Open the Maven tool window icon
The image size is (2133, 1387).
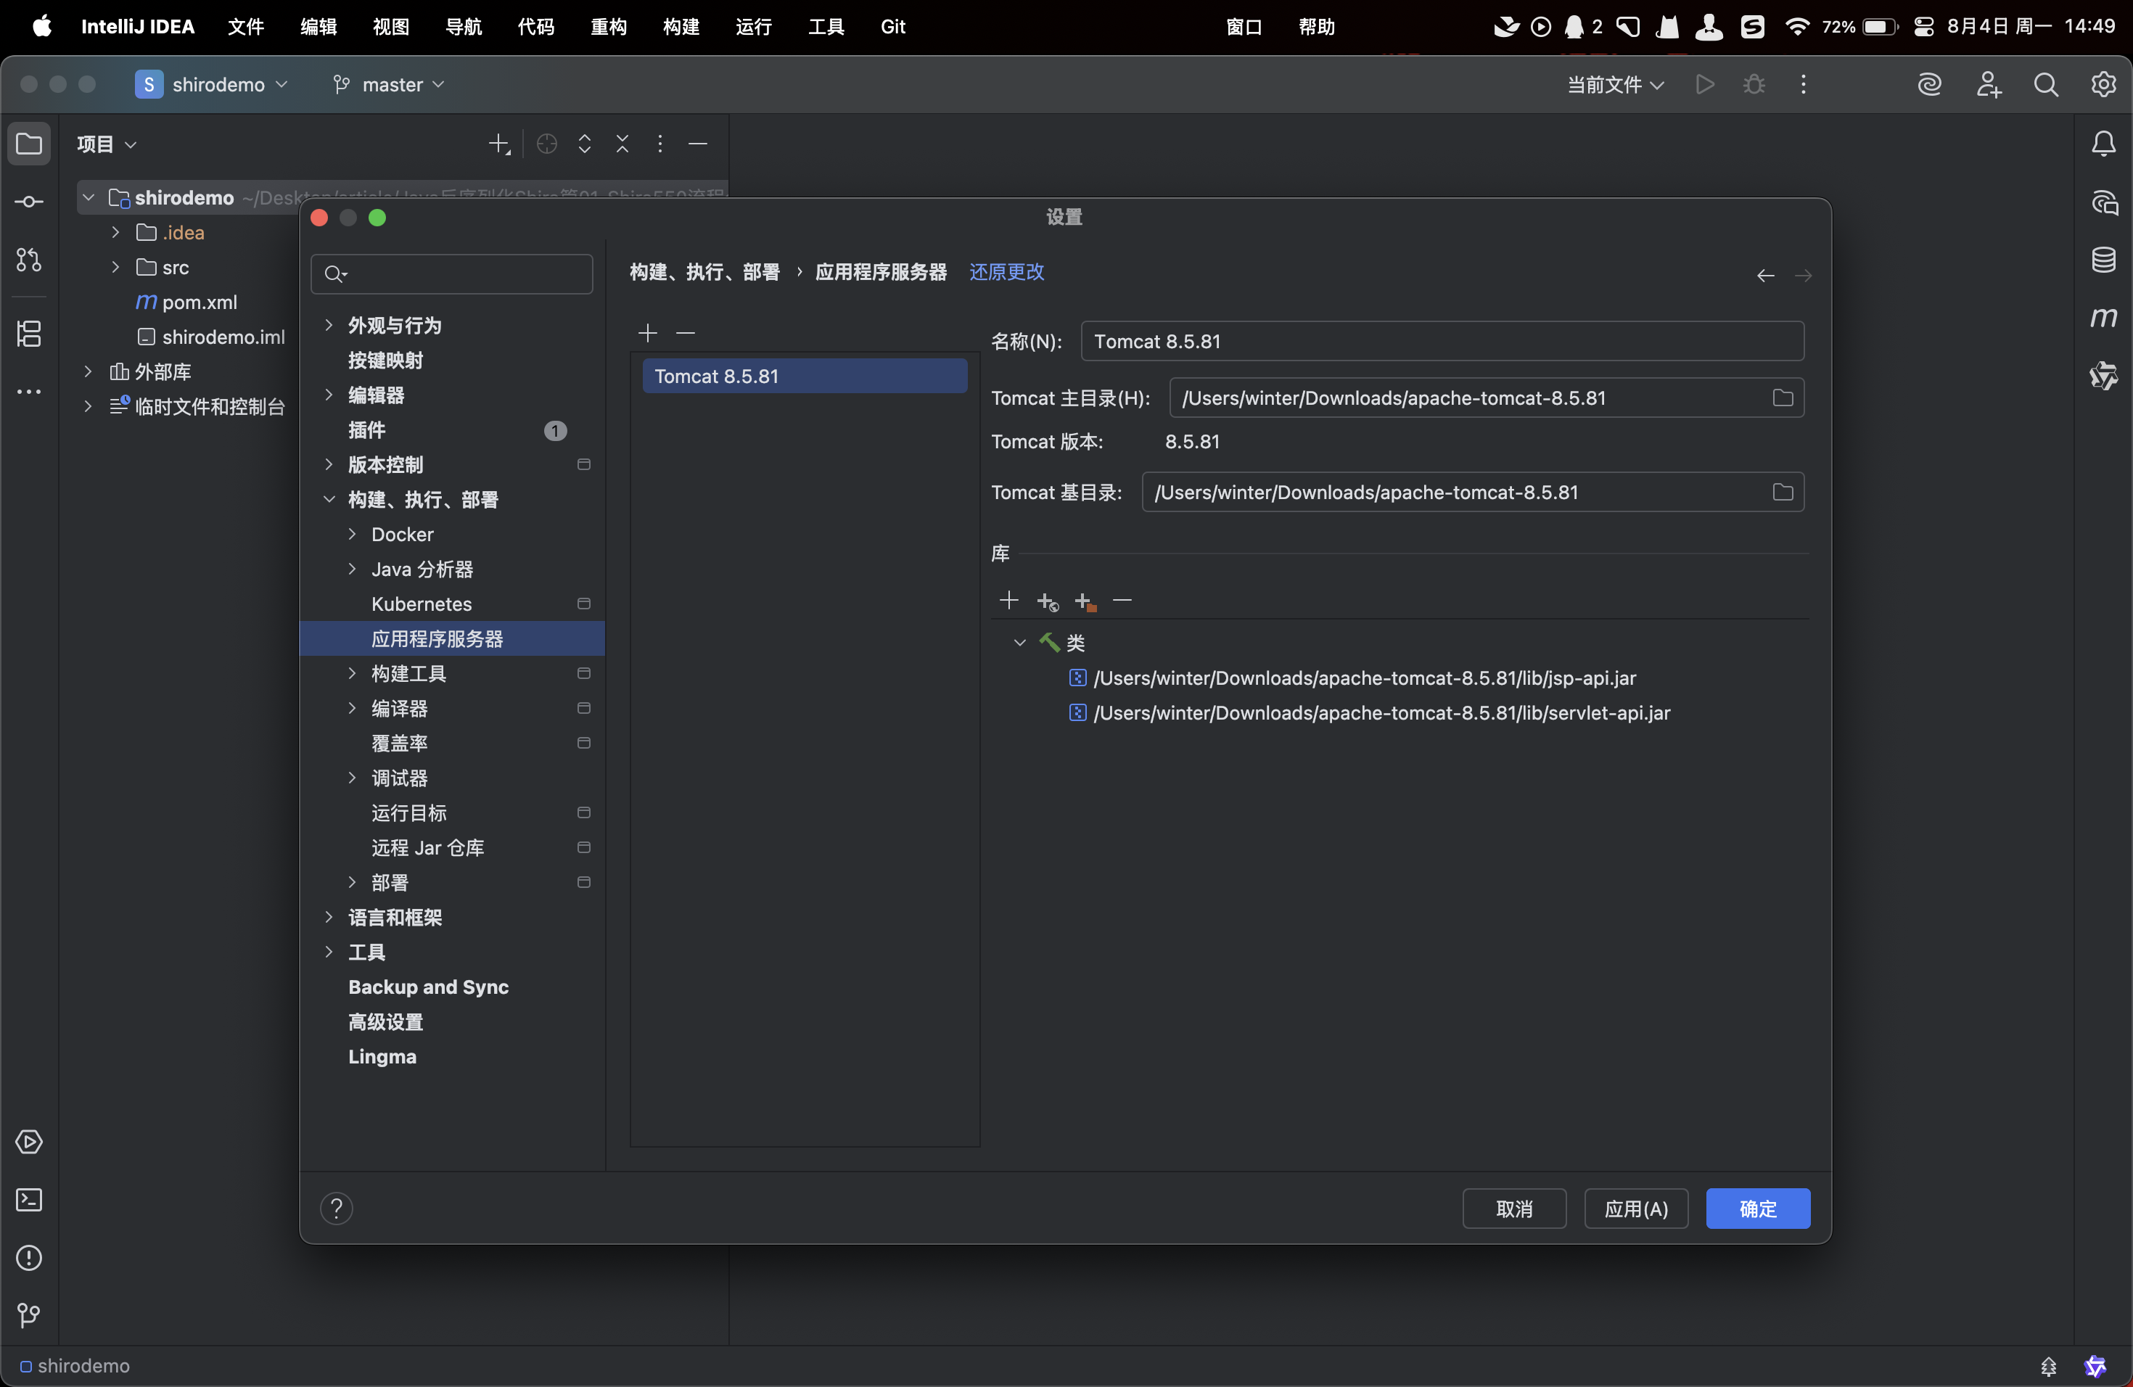(2103, 318)
